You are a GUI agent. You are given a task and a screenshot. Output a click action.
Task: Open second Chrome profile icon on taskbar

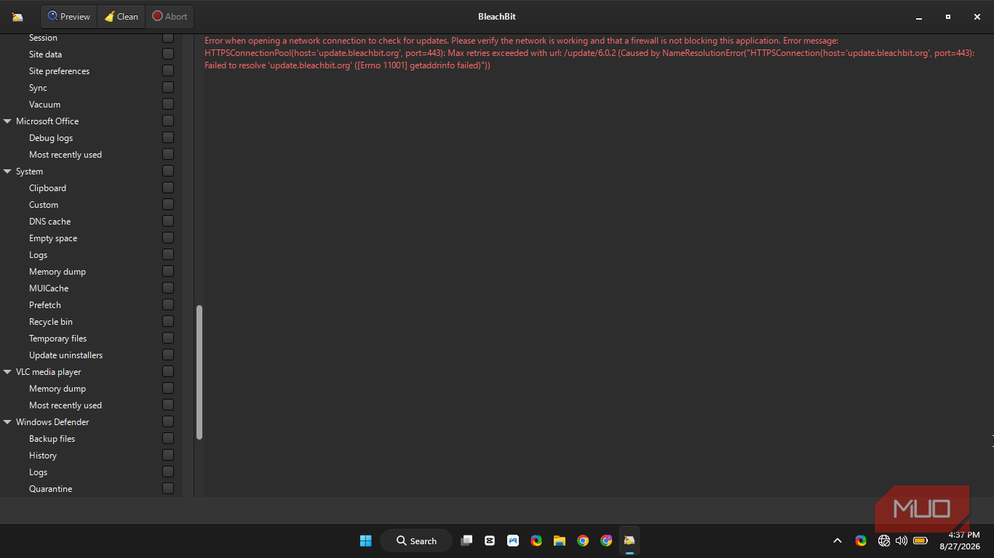[606, 541]
